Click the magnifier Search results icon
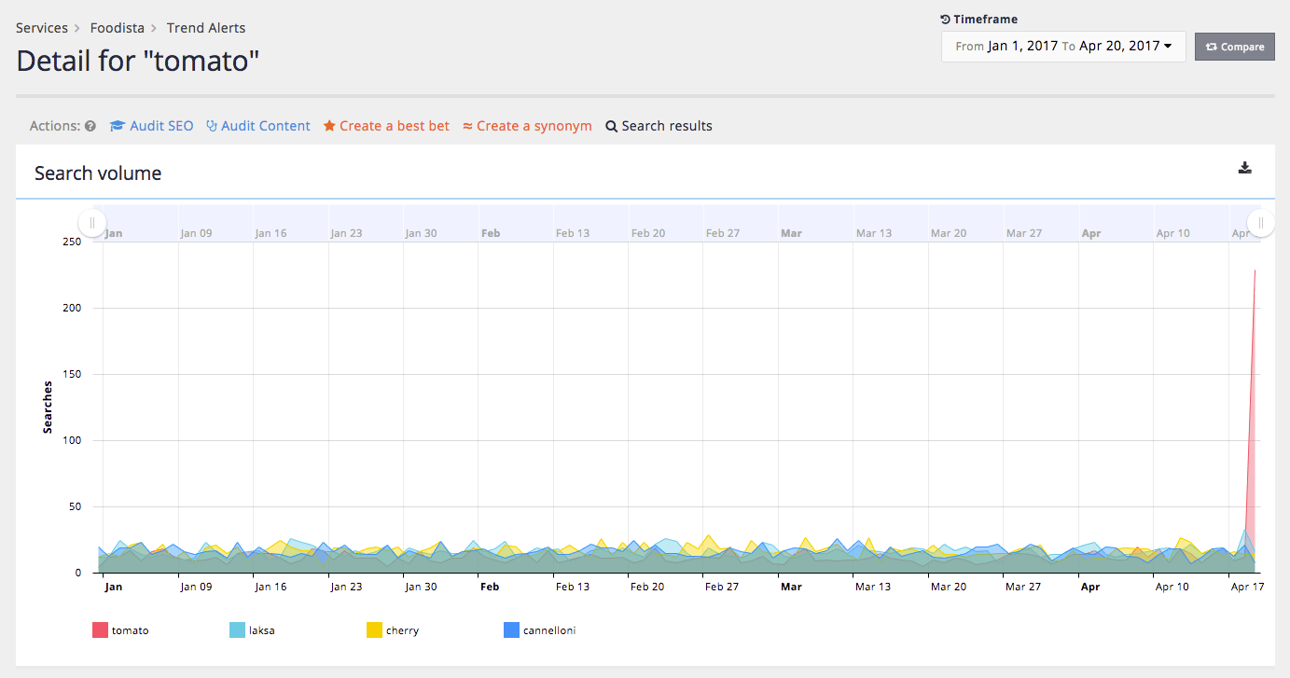Image resolution: width=1290 pixels, height=678 pixels. point(612,126)
